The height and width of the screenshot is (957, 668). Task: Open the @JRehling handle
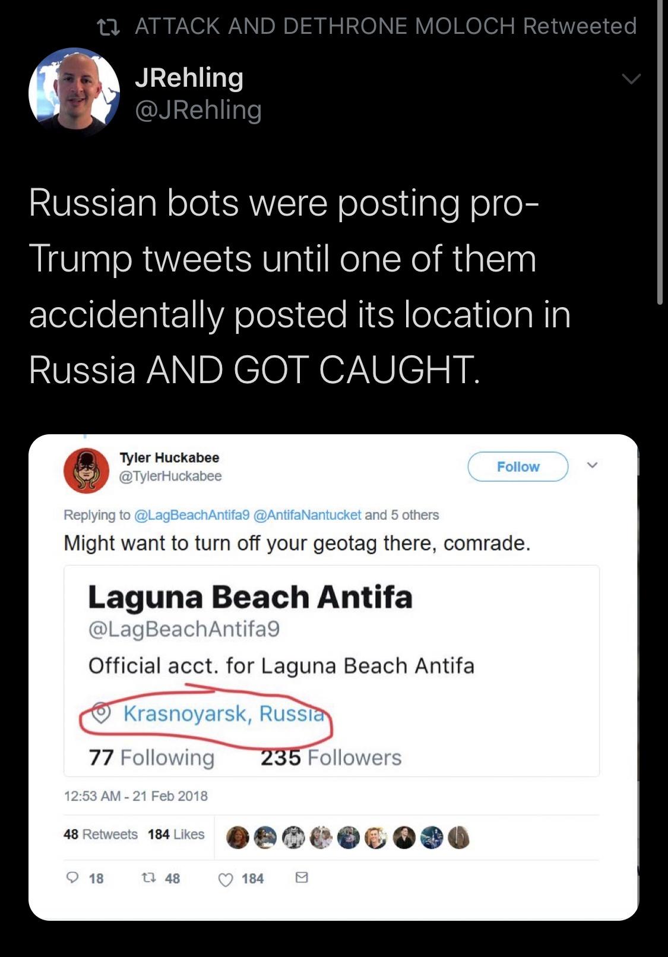tap(198, 110)
